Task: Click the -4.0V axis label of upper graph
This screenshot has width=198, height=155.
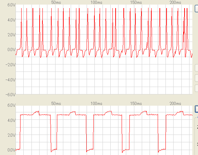Action: pos(11,80)
